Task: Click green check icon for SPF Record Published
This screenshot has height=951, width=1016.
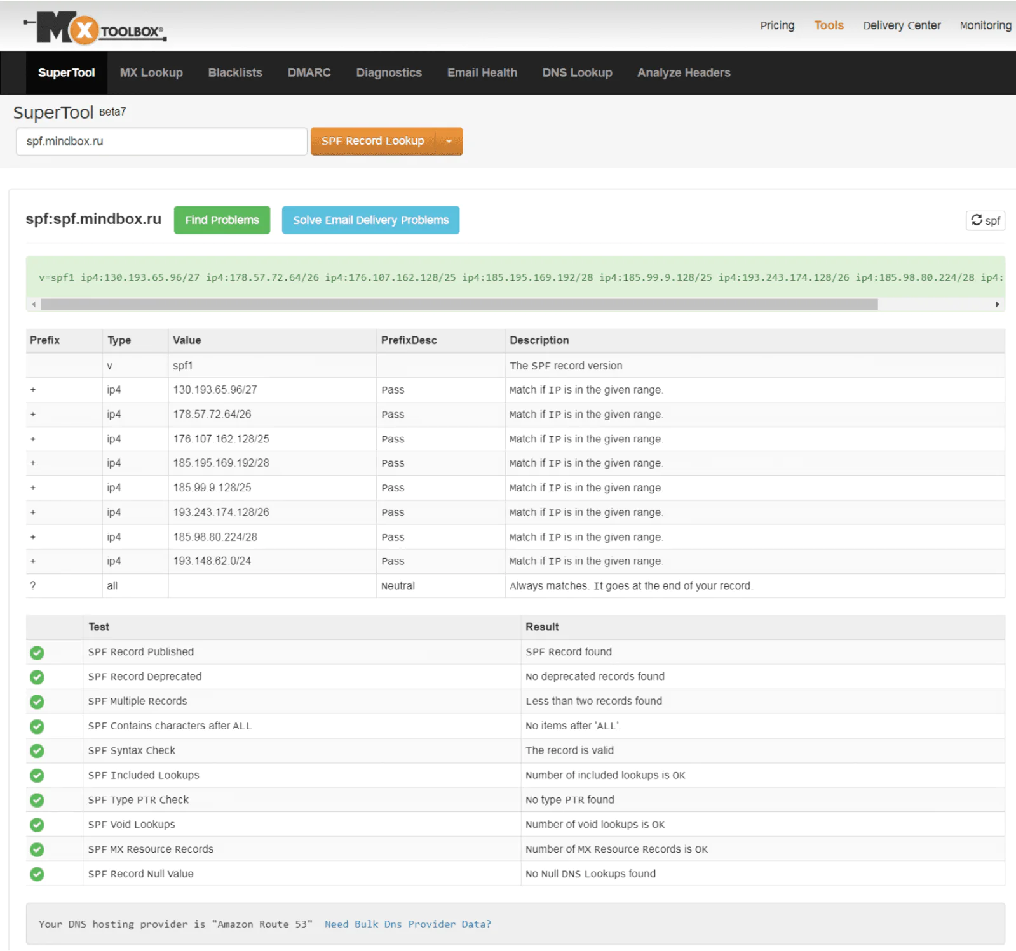Action: point(37,653)
